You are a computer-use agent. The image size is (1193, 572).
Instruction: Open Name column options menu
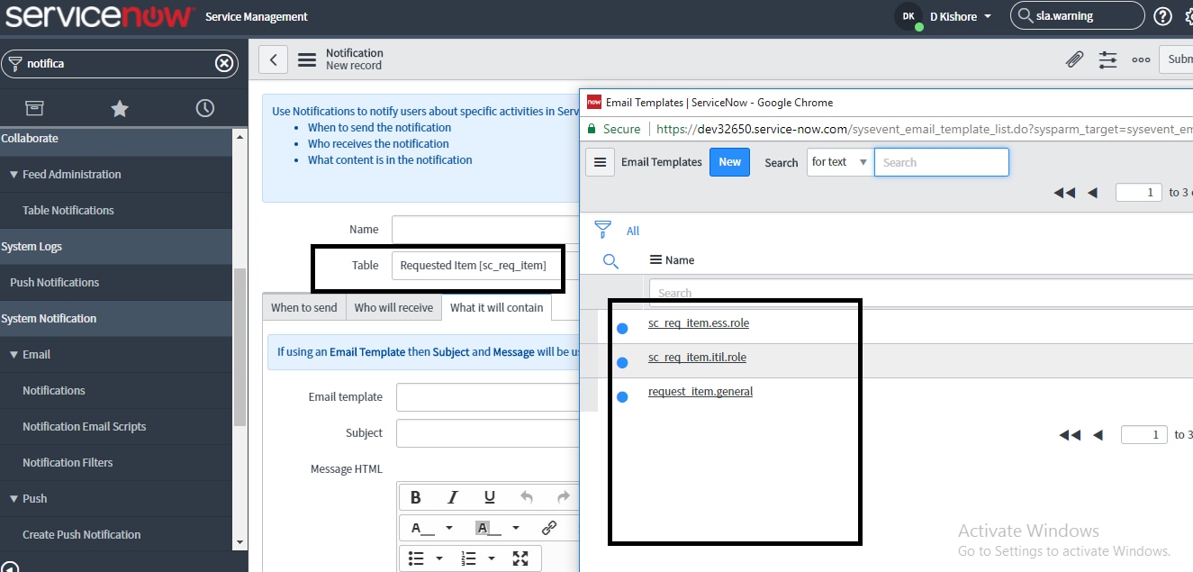point(655,260)
